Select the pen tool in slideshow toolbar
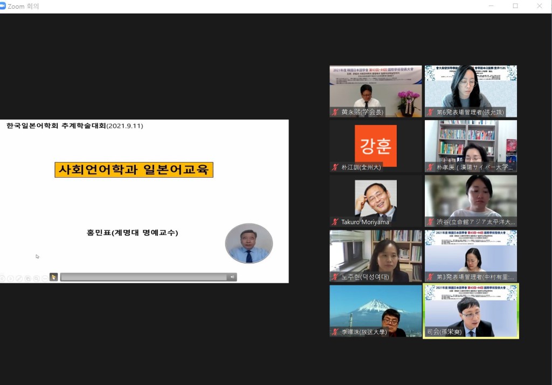 [x=19, y=278]
